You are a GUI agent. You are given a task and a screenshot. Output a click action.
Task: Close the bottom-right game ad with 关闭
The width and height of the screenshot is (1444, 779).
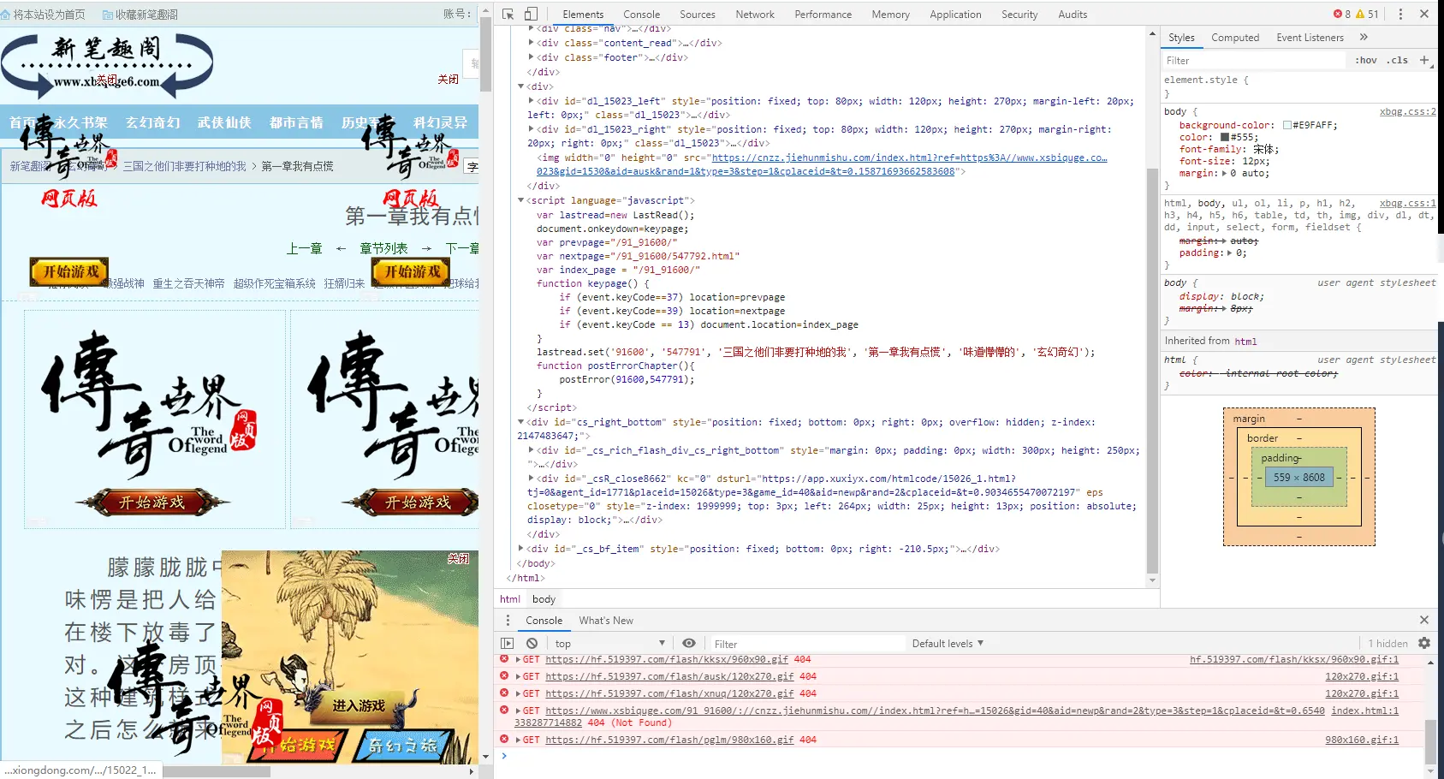(x=458, y=558)
